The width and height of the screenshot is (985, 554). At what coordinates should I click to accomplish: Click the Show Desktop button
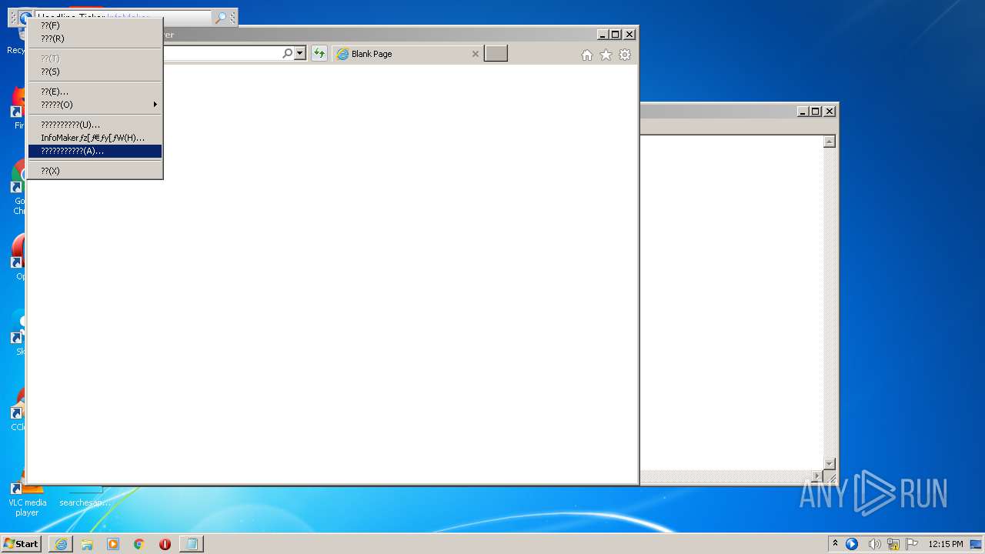point(977,544)
